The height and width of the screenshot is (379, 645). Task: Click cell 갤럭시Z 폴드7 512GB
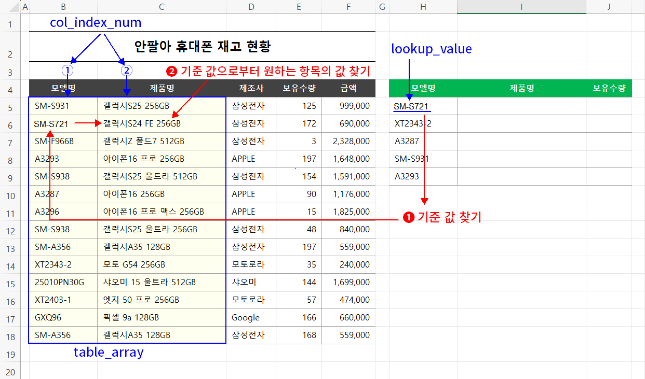(162, 142)
